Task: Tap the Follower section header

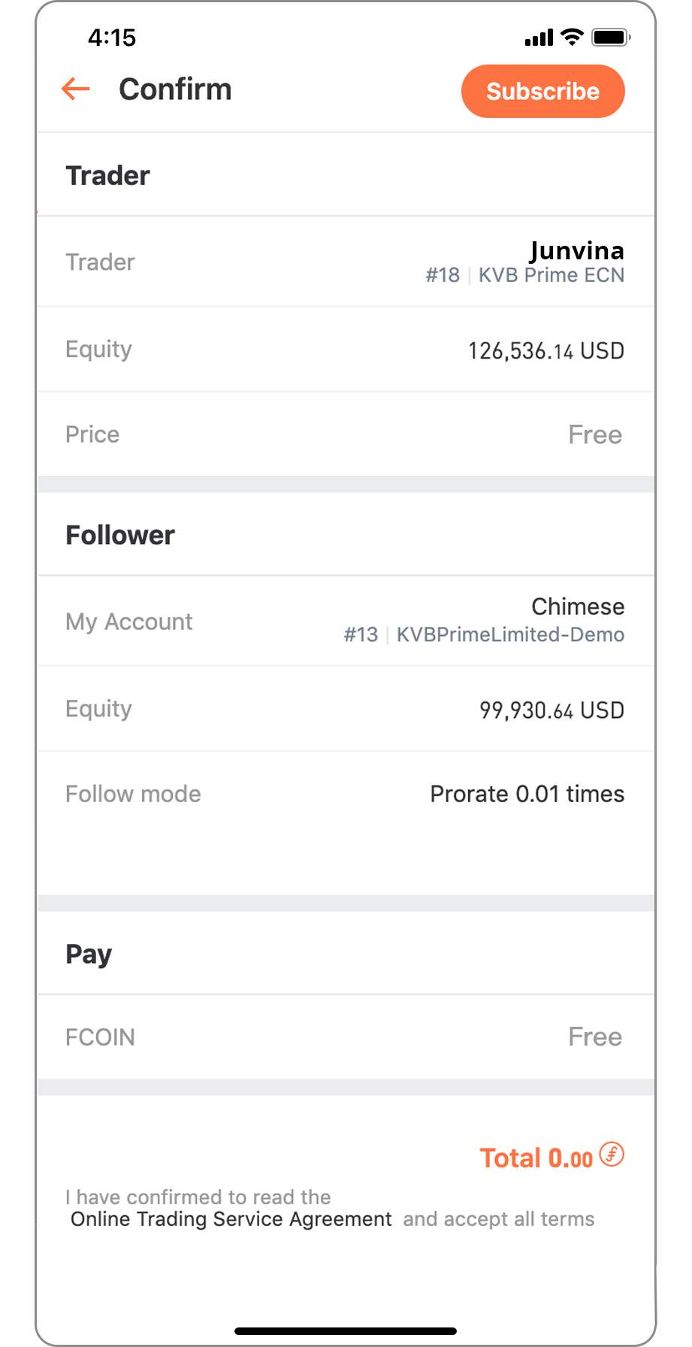Action: pyautogui.click(x=120, y=535)
